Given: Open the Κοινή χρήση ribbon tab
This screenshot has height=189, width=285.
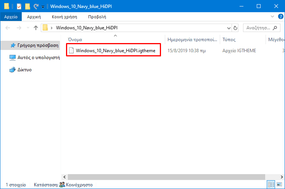Looking at the screenshot, I should click(64, 17).
